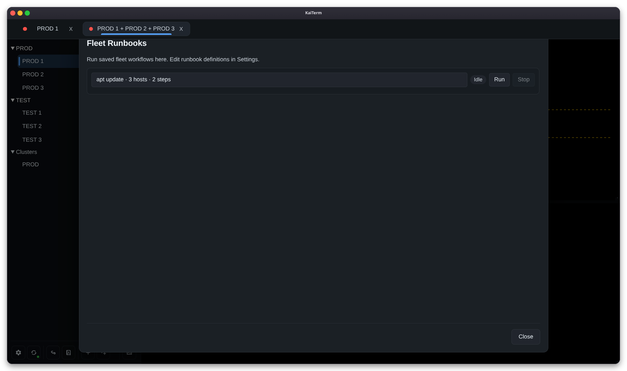Click the green window zoom button

pyautogui.click(x=27, y=13)
